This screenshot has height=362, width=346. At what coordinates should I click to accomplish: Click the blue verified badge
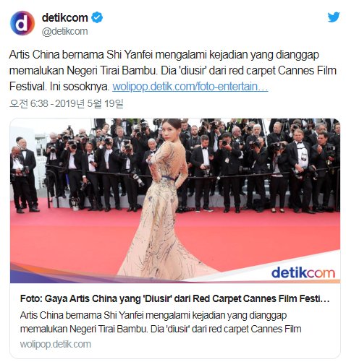point(97,17)
